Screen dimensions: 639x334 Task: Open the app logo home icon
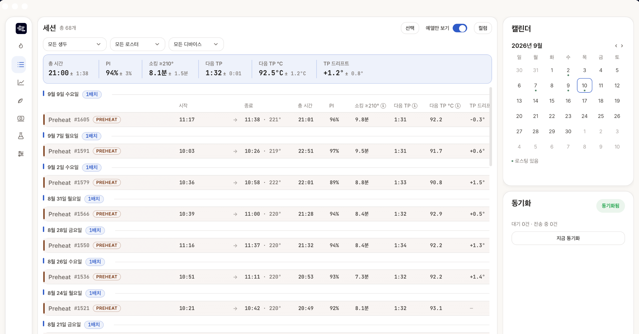[x=21, y=28]
